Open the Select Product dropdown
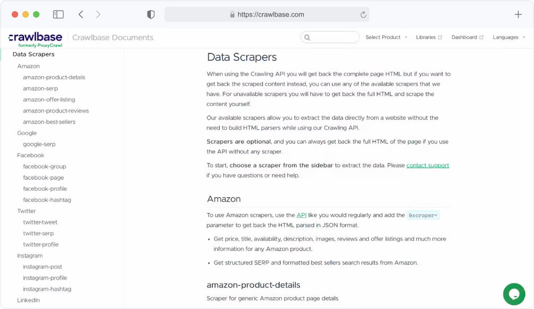Screen dimensions: 534x309 tap(383, 37)
